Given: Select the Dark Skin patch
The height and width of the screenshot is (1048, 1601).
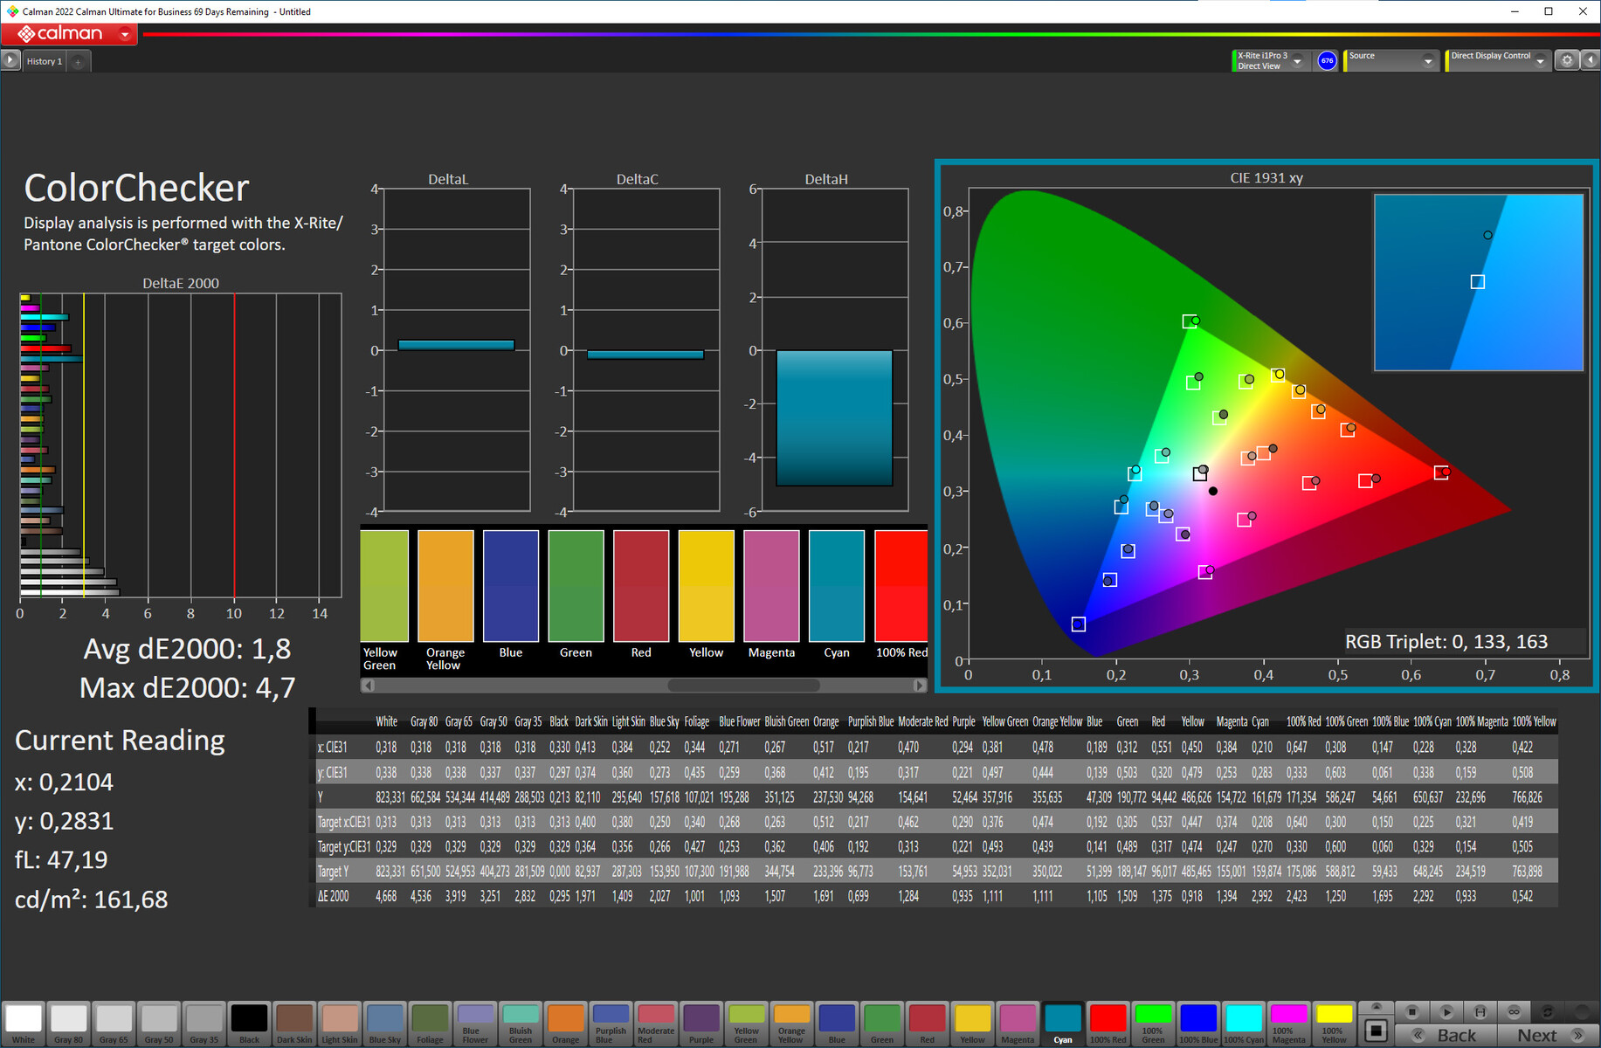Looking at the screenshot, I should pyautogui.click(x=294, y=1024).
